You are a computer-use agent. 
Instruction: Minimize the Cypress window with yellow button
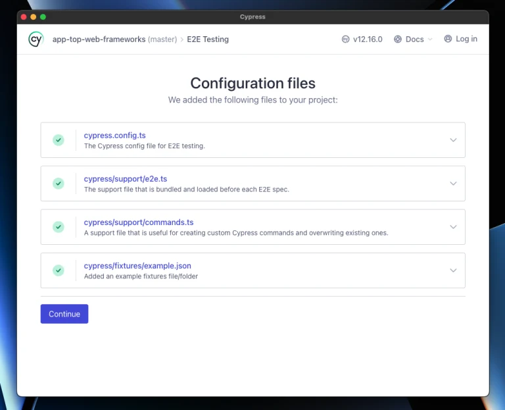point(33,16)
